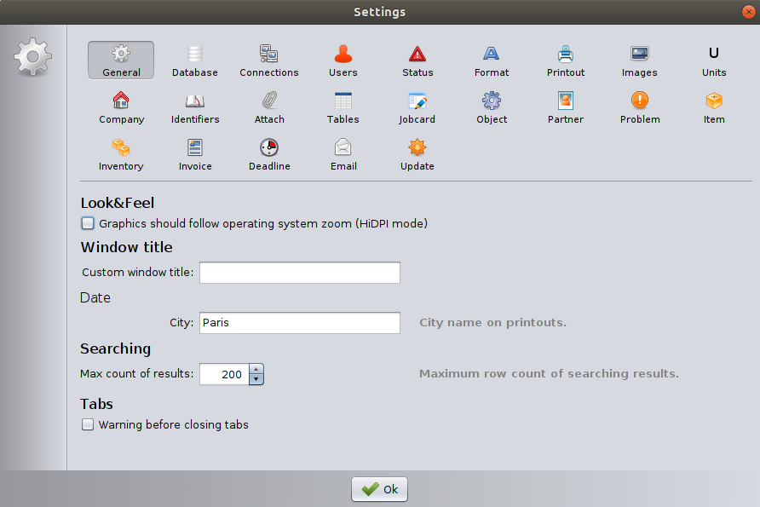Open the Email settings category
Viewport: 760px width, 507px height.
[x=343, y=154]
